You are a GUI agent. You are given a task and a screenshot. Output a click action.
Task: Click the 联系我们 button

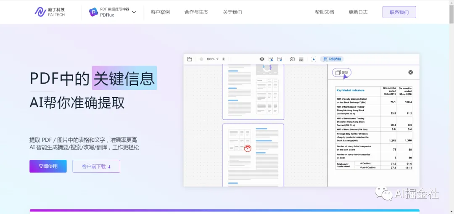point(399,12)
